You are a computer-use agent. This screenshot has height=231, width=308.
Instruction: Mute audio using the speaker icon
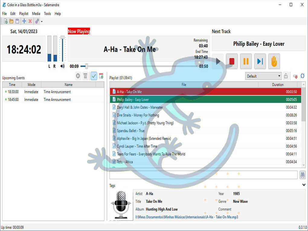point(63,66)
